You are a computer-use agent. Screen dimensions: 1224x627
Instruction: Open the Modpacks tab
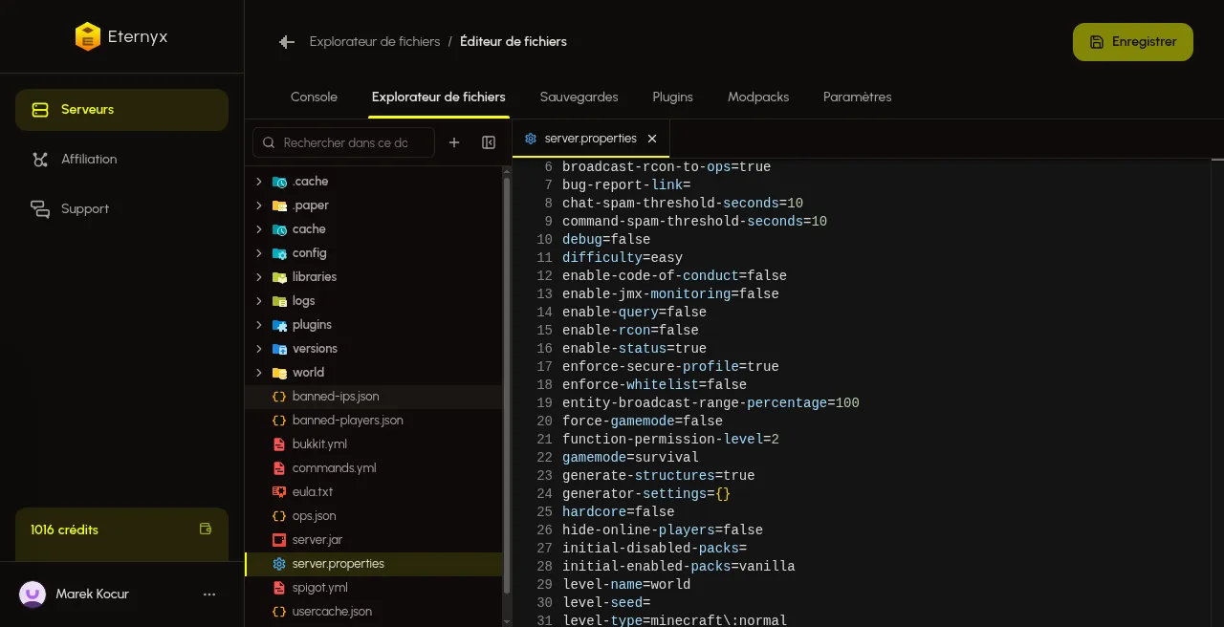(758, 97)
